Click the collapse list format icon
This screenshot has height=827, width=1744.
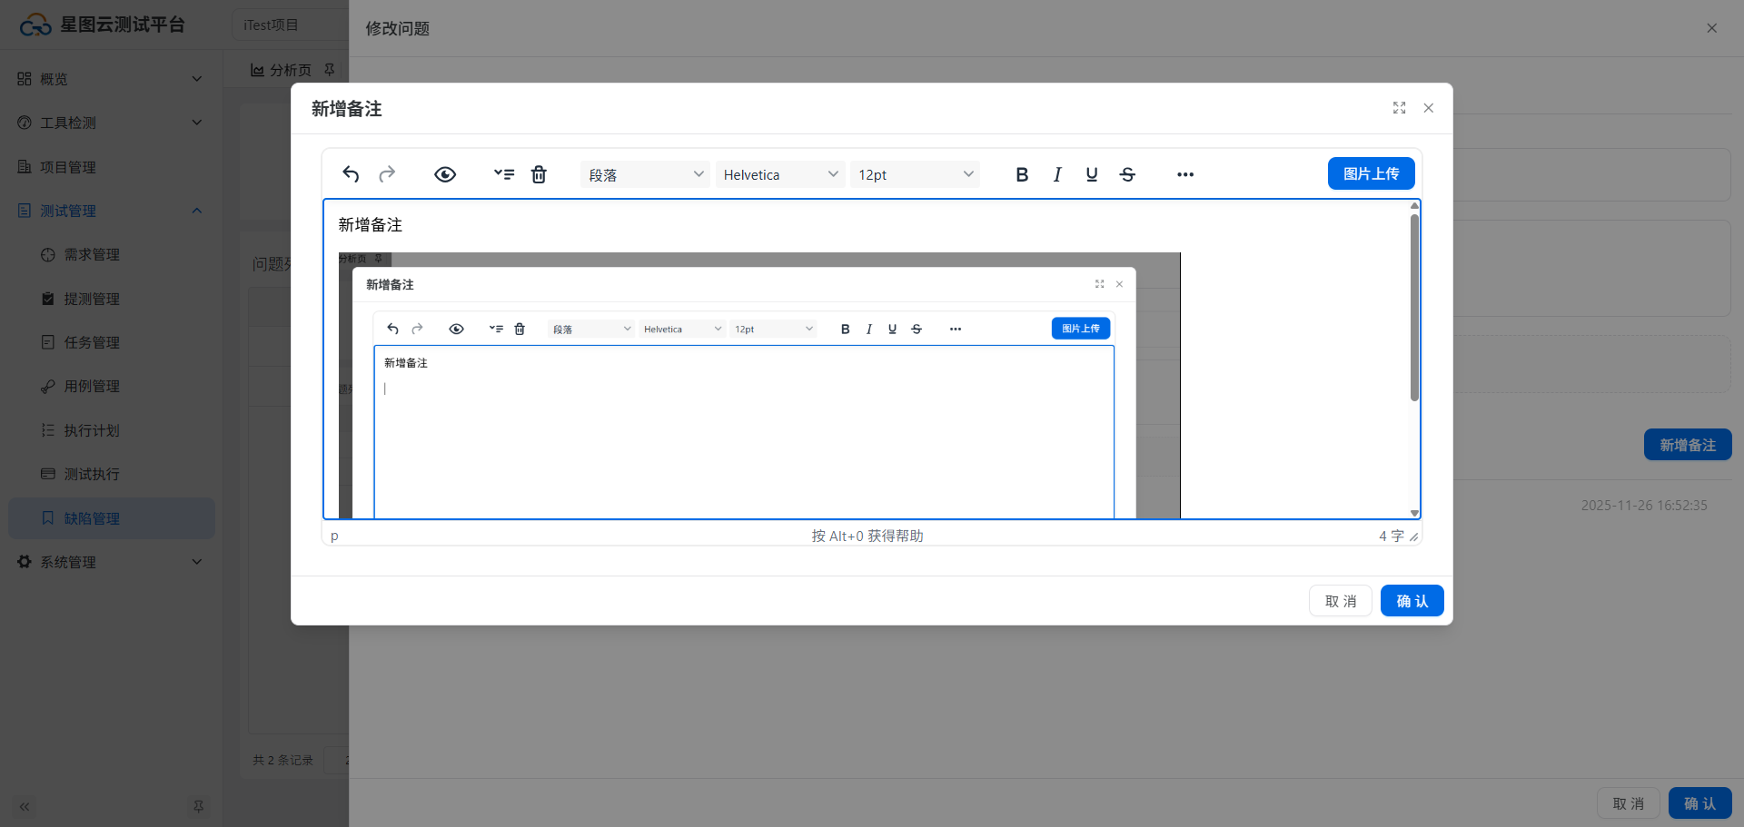pos(503,174)
